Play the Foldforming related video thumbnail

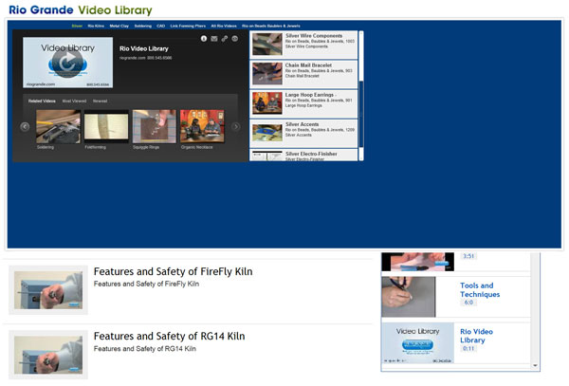coord(106,126)
